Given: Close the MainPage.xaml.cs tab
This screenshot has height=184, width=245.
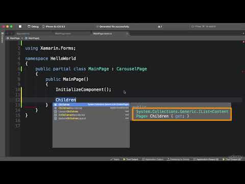Looking at the screenshot, I should point(127,34).
